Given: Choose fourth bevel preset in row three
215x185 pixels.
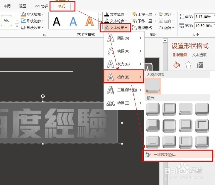Looking at the screenshot, I should tap(202, 142).
